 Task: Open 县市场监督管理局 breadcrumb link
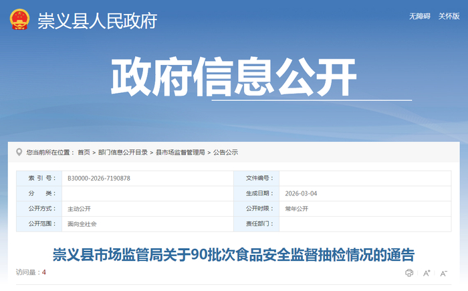click(181, 153)
